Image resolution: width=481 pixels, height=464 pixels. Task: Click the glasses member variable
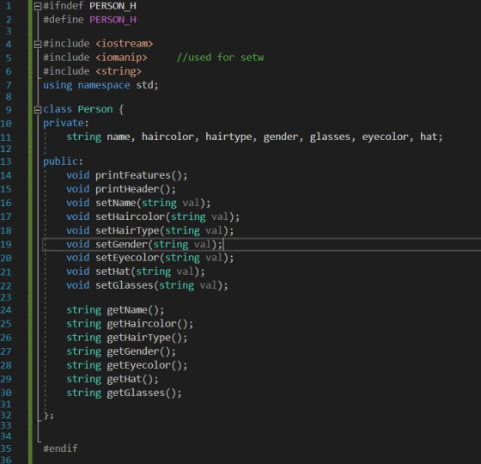(x=330, y=137)
